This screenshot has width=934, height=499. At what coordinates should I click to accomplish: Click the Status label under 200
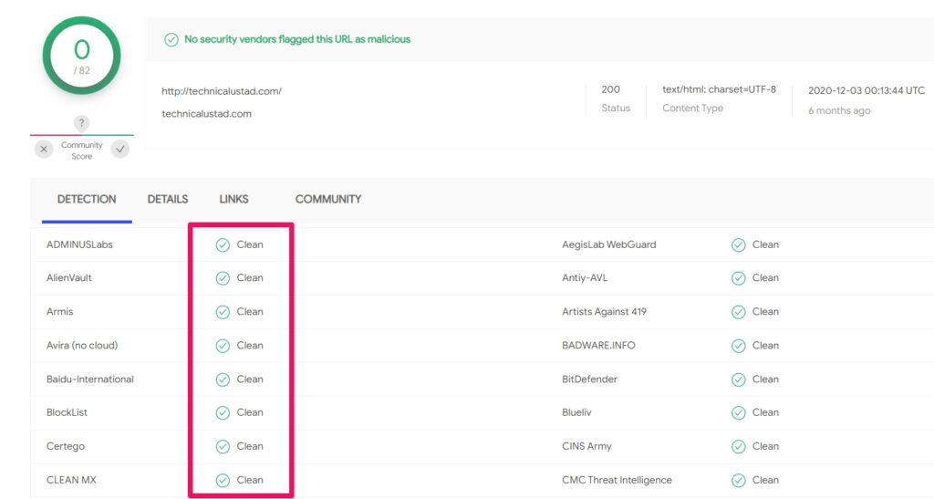tap(616, 109)
